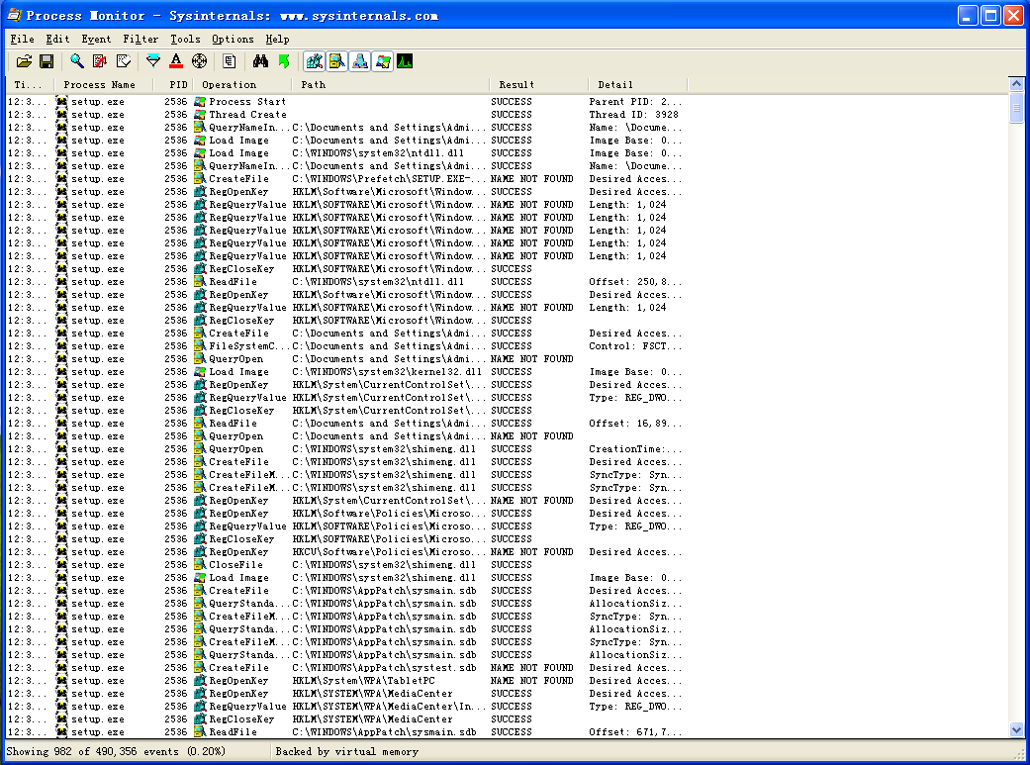The height and width of the screenshot is (765, 1030).
Task: Toggle Show Profiling Events graph button
Action: click(x=406, y=61)
